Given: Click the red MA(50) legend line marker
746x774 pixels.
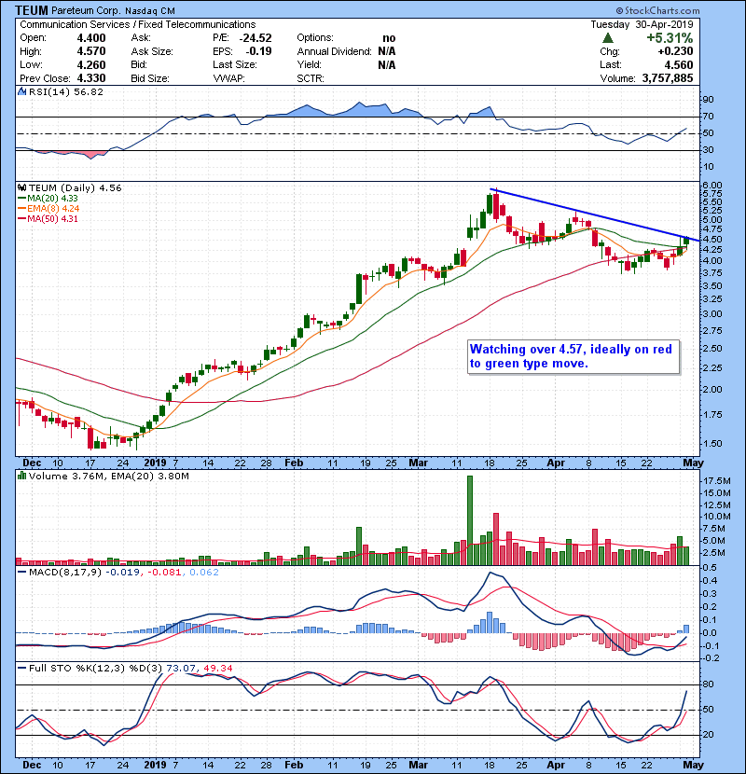Looking at the screenshot, I should click(x=22, y=219).
